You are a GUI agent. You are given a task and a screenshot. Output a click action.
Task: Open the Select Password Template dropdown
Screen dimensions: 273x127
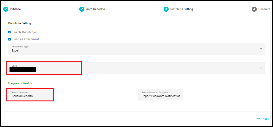[160, 94]
